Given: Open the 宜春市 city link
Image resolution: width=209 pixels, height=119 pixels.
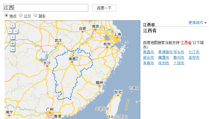Looking at the screenshot, I should click(149, 63).
